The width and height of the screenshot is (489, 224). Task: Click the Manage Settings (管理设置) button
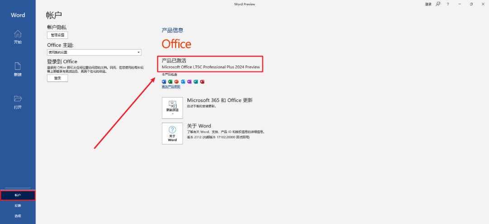pyautogui.click(x=58, y=35)
